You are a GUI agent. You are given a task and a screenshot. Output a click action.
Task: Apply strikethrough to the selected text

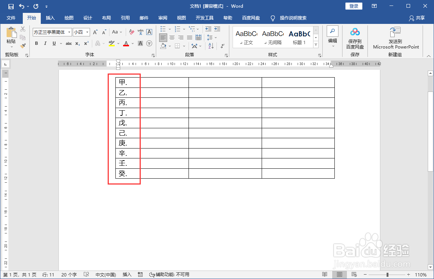[68, 43]
